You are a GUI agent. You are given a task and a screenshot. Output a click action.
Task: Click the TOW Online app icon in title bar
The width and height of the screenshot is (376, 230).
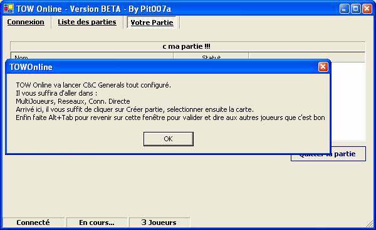click(x=9, y=9)
